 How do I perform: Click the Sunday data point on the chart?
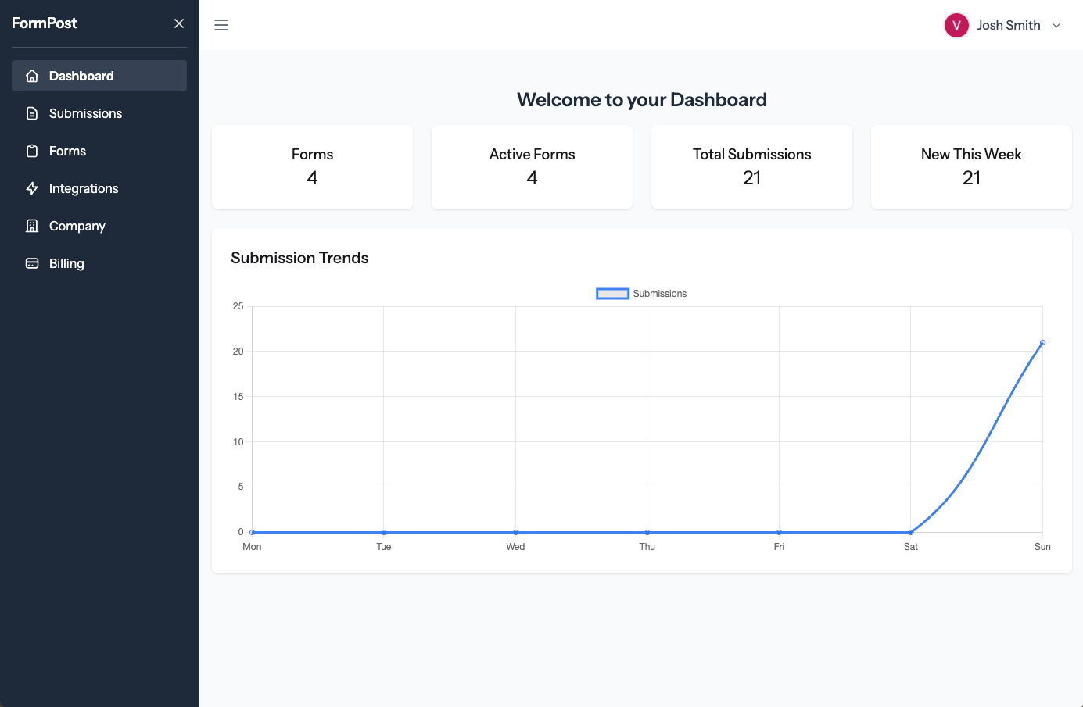click(x=1042, y=342)
